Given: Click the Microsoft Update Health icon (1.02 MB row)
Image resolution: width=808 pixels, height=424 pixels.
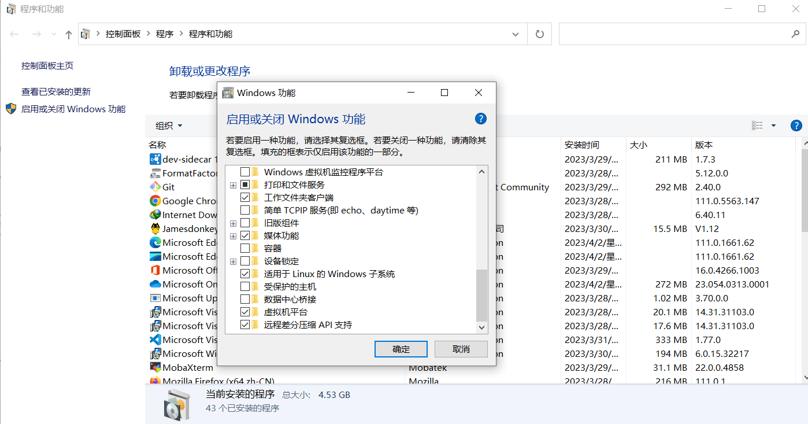Looking at the screenshot, I should click(x=155, y=298).
